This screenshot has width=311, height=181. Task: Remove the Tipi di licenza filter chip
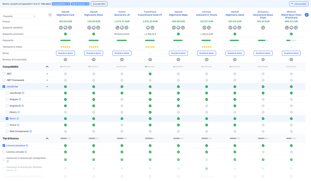point(88,4)
